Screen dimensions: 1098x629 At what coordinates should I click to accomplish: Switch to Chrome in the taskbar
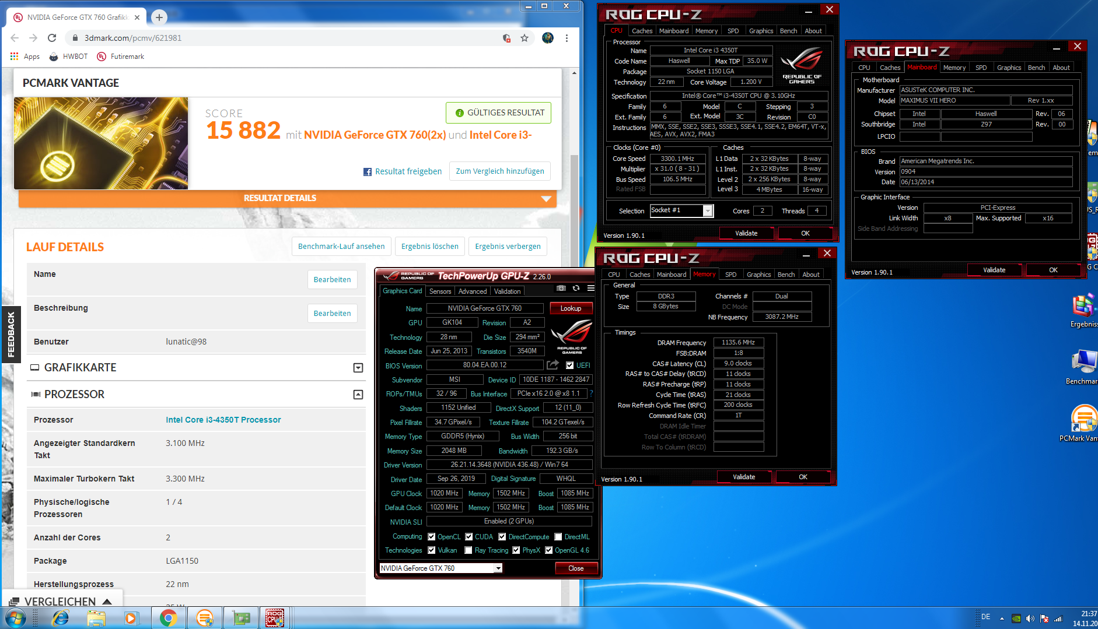pos(168,618)
